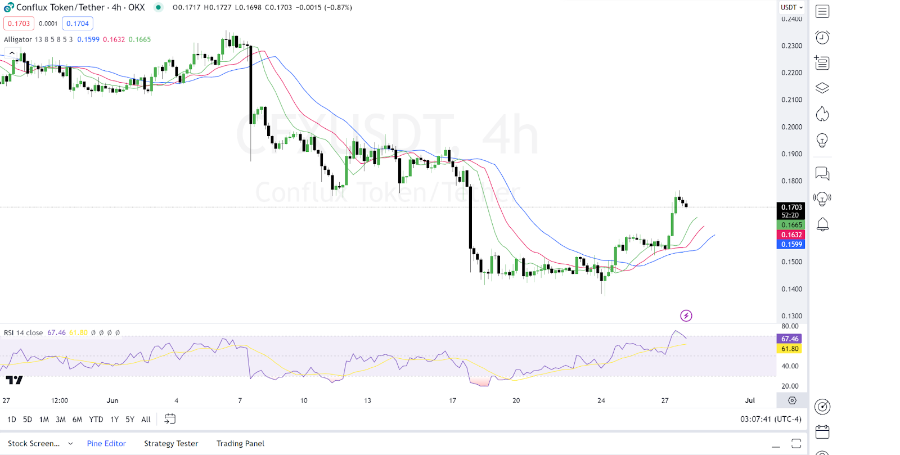The width and height of the screenshot is (900, 455).
Task: Click the Jul date label on time axis
Action: pyautogui.click(x=750, y=400)
